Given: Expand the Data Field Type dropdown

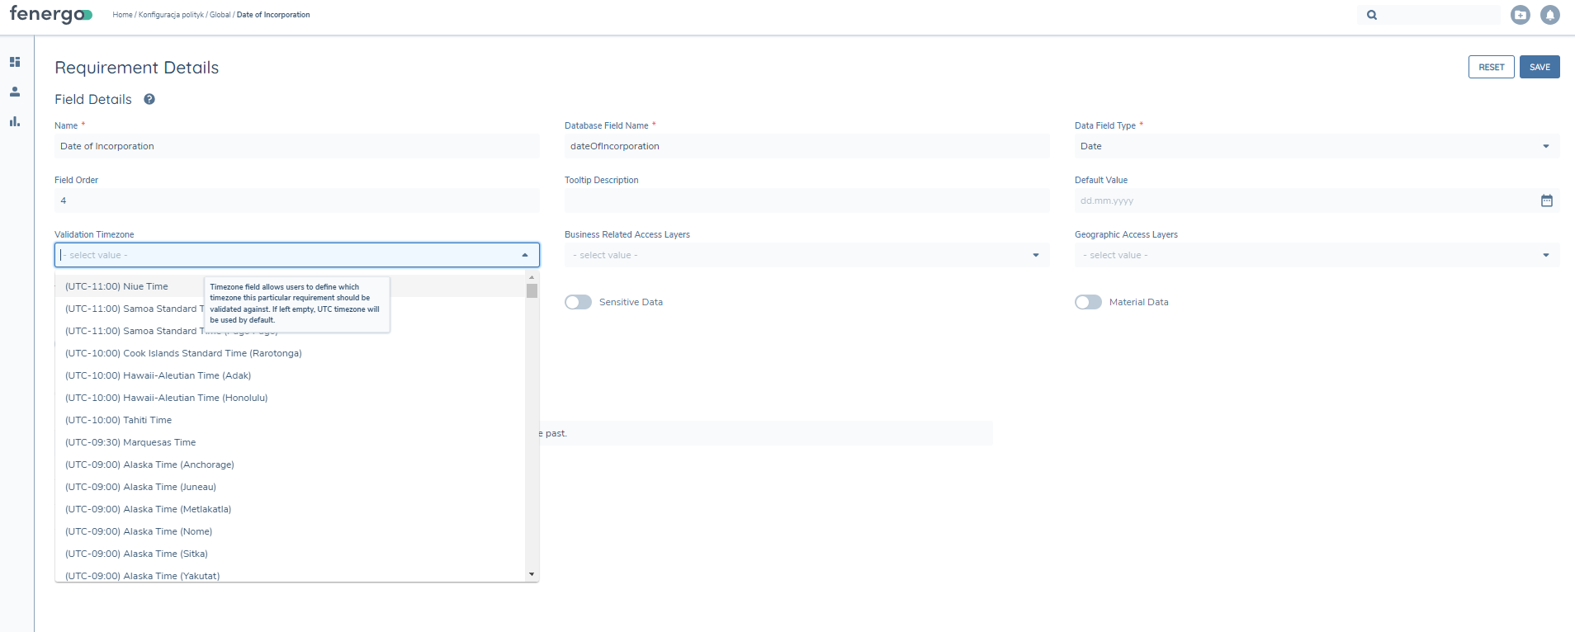Looking at the screenshot, I should [1545, 146].
